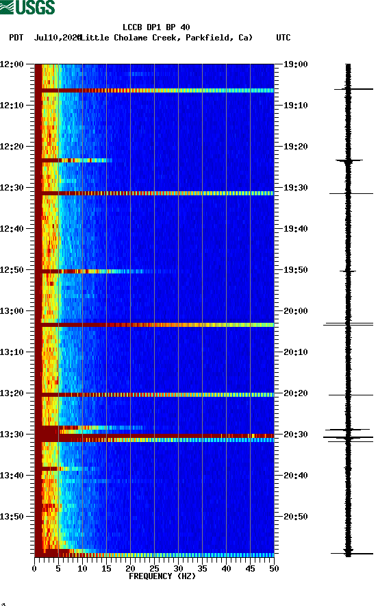Click the '12:40' PDT time label

click(12, 229)
